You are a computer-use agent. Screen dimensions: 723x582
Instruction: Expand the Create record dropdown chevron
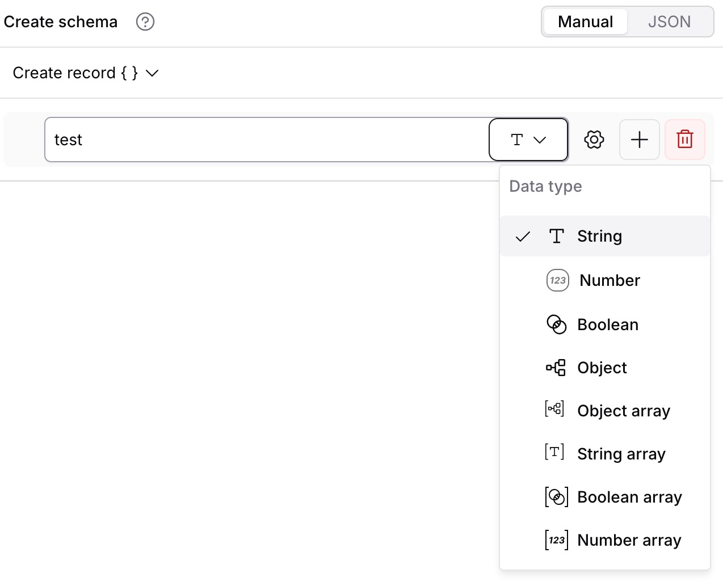click(152, 73)
